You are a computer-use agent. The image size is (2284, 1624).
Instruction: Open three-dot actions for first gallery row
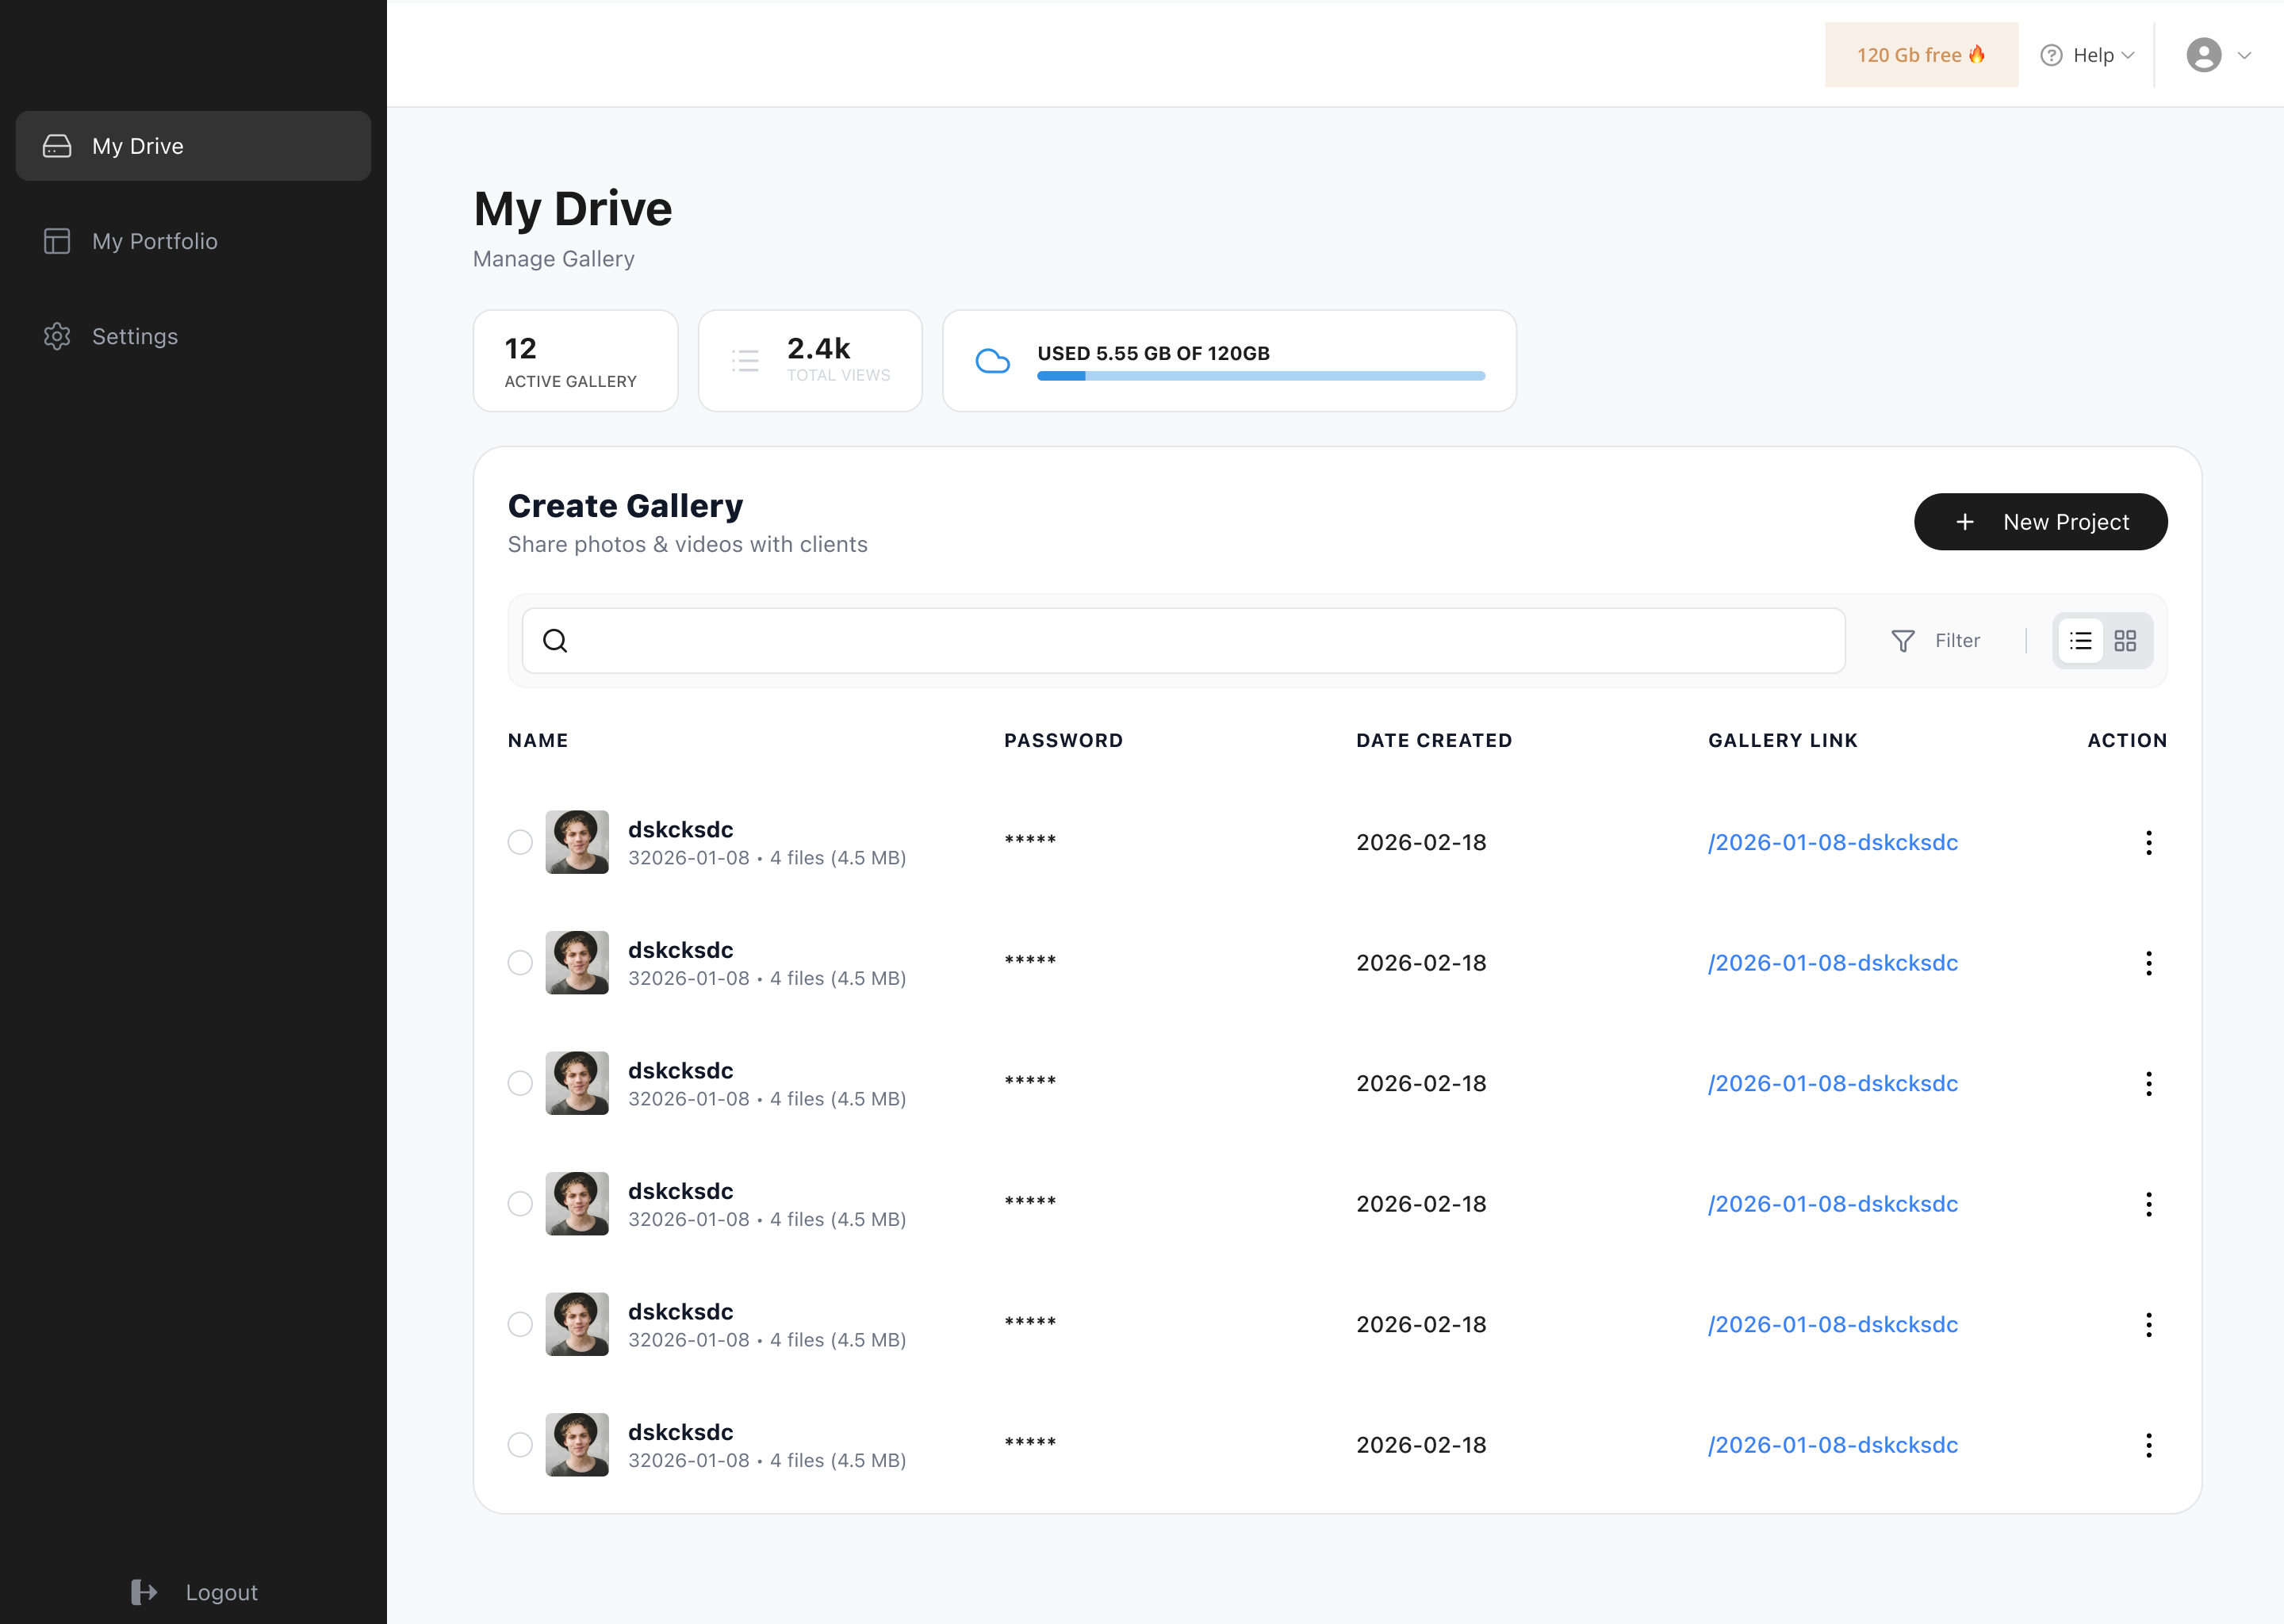coord(2148,842)
